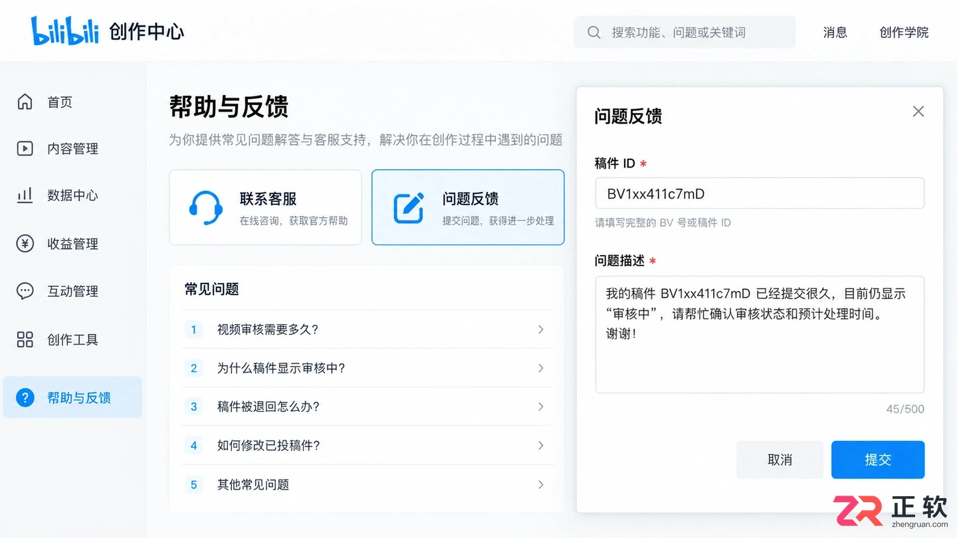Focus the 稿件 ID input field
957x538 pixels.
tap(760, 193)
